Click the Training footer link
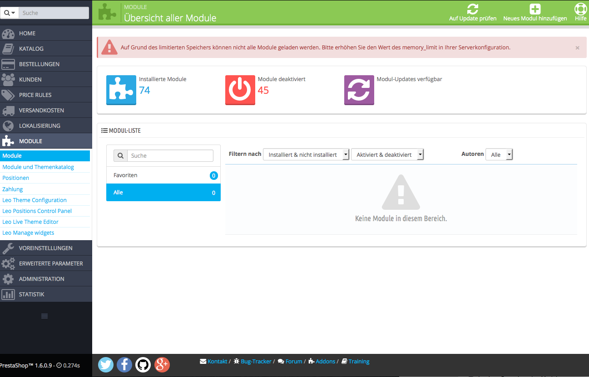 (359, 362)
